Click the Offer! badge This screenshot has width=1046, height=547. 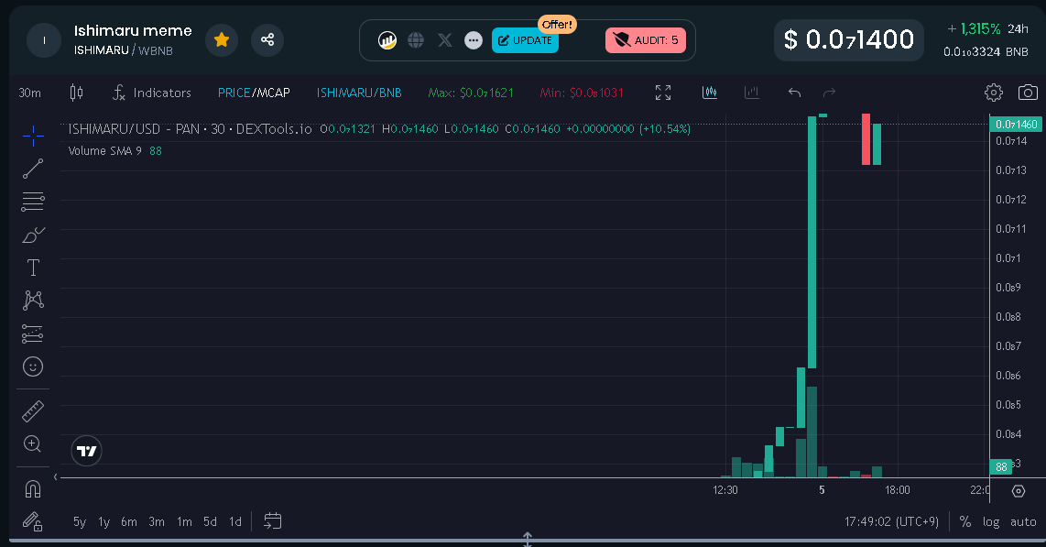557,25
